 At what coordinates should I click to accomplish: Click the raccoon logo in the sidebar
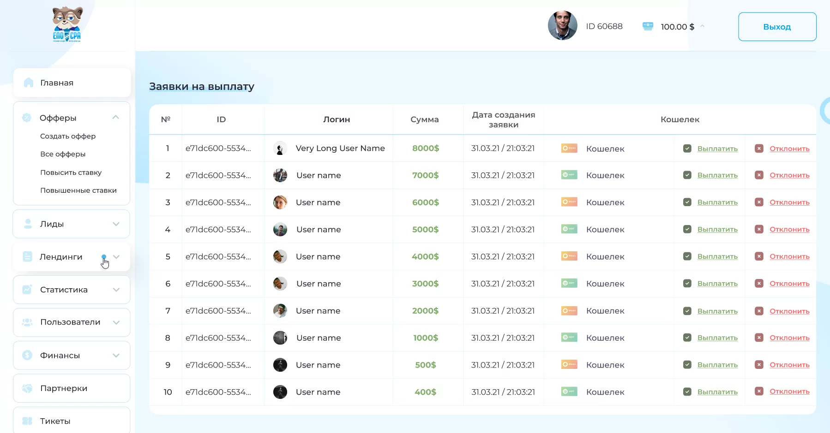(x=67, y=24)
